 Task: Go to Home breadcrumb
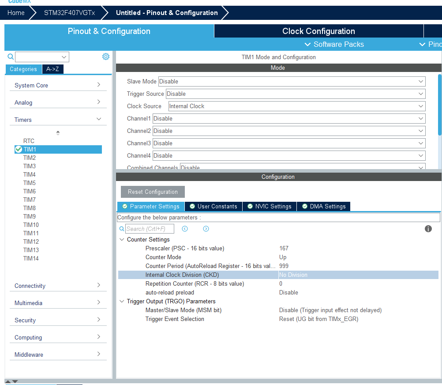(x=16, y=13)
